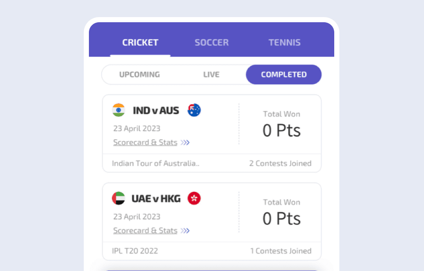Click the chevron arrows beside IND v AUS Scorecard link

[x=185, y=142]
